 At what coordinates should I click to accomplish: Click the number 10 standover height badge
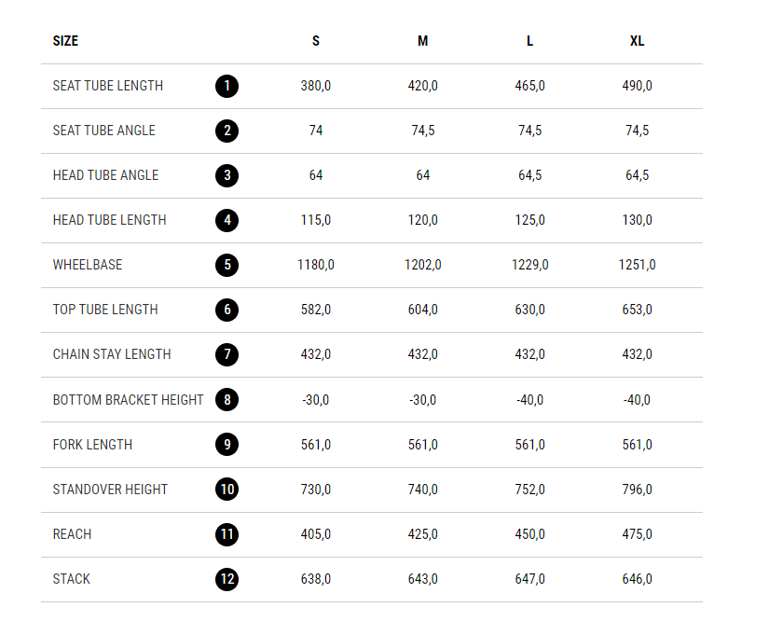pyautogui.click(x=227, y=490)
